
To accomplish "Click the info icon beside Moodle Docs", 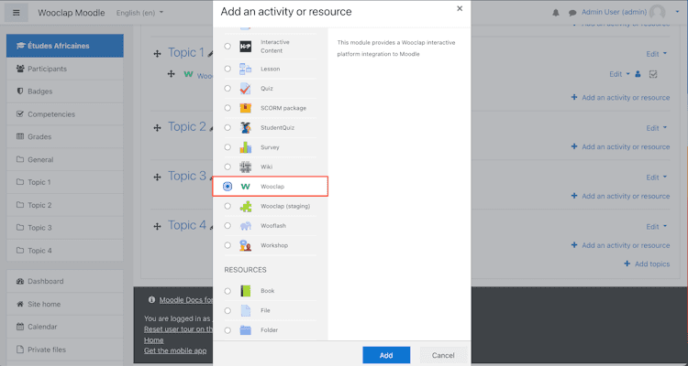I will (151, 300).
